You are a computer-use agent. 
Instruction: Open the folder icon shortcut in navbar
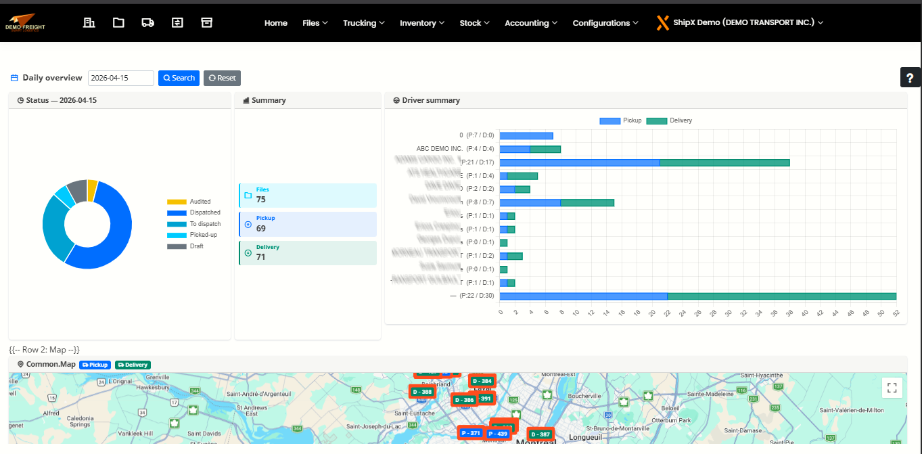pyautogui.click(x=118, y=22)
